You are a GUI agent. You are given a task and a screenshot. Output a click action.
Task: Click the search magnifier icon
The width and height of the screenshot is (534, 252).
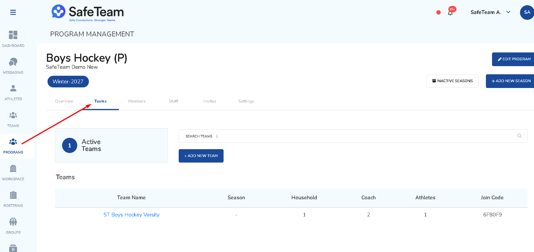click(519, 136)
